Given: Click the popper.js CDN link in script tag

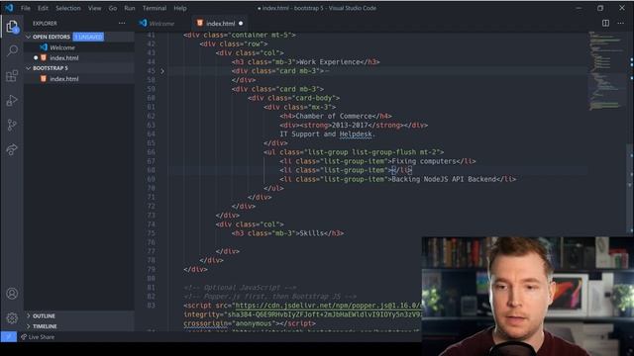Looking at the screenshot, I should click(328, 306).
